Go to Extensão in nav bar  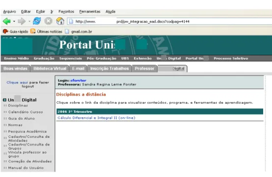click(142, 58)
